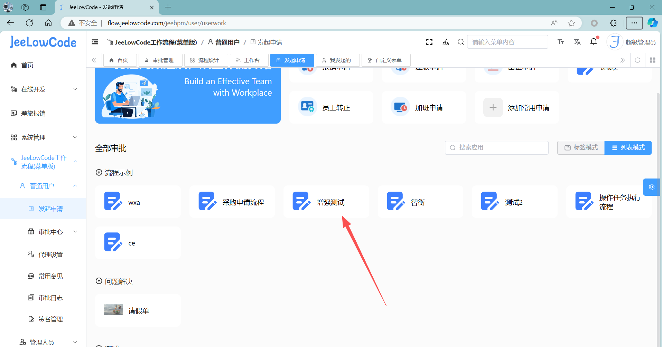The image size is (662, 347).
Task: Collapse sidebar using hamburger menu icon
Action: pyautogui.click(x=95, y=42)
